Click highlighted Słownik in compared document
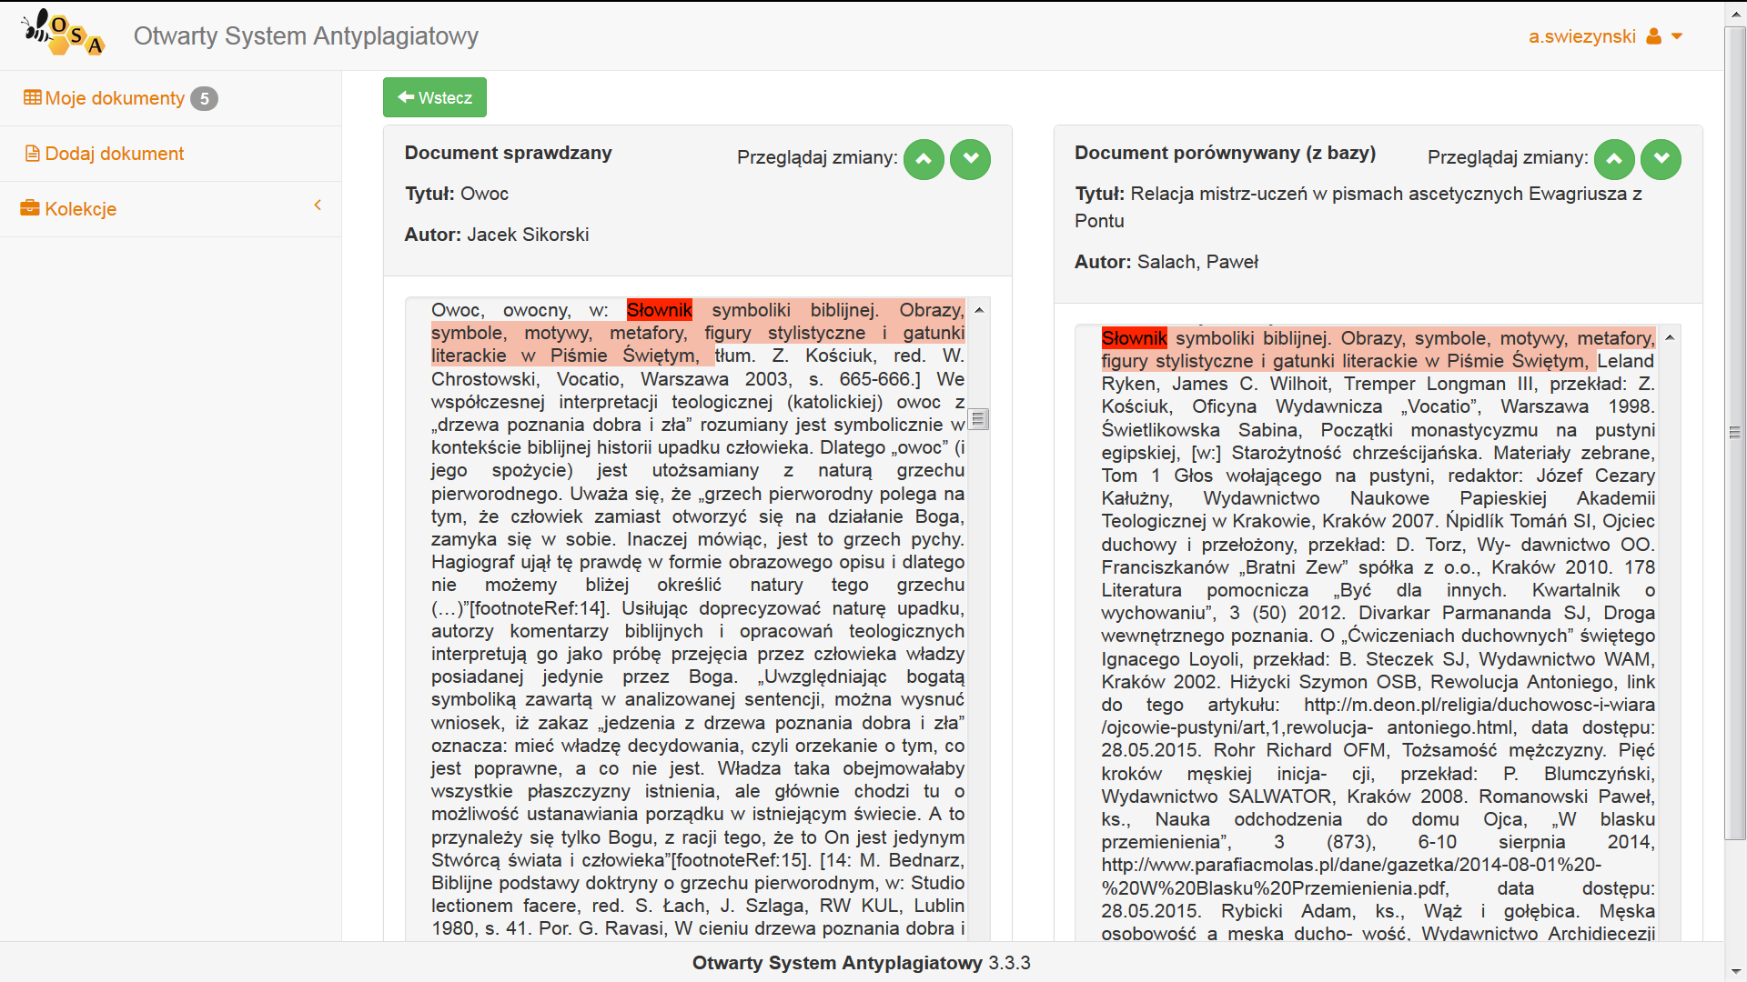The image size is (1747, 982). (1134, 338)
